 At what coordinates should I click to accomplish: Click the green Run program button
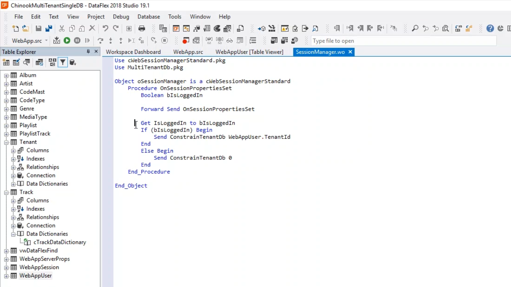(x=67, y=41)
